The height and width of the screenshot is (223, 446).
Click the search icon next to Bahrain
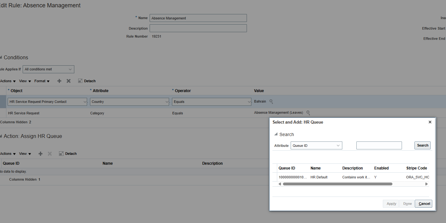click(x=271, y=102)
